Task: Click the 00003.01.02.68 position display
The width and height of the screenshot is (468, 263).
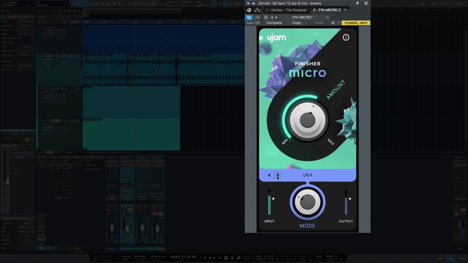Action: pos(183,257)
